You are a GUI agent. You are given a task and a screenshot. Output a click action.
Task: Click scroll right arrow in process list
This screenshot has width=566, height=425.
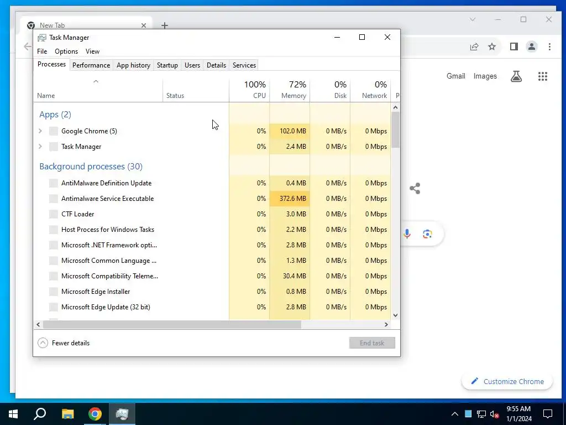[386, 324]
